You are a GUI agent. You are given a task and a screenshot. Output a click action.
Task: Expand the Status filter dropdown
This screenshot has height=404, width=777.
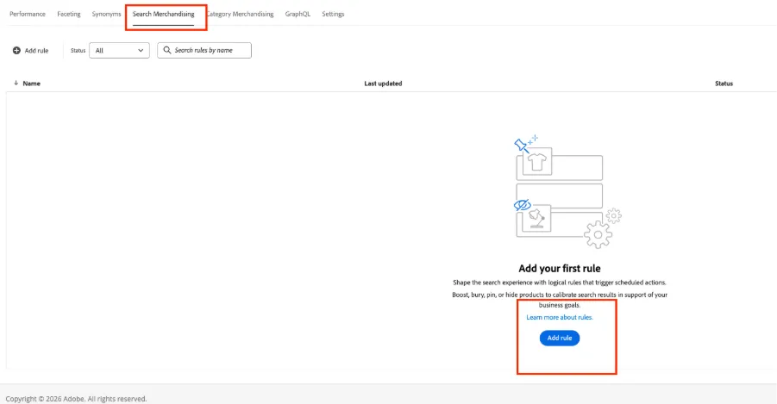coord(119,51)
